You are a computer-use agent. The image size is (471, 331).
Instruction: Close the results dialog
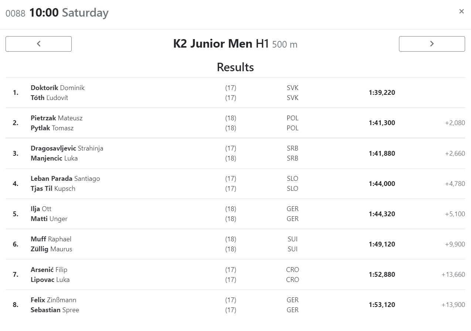461,11
